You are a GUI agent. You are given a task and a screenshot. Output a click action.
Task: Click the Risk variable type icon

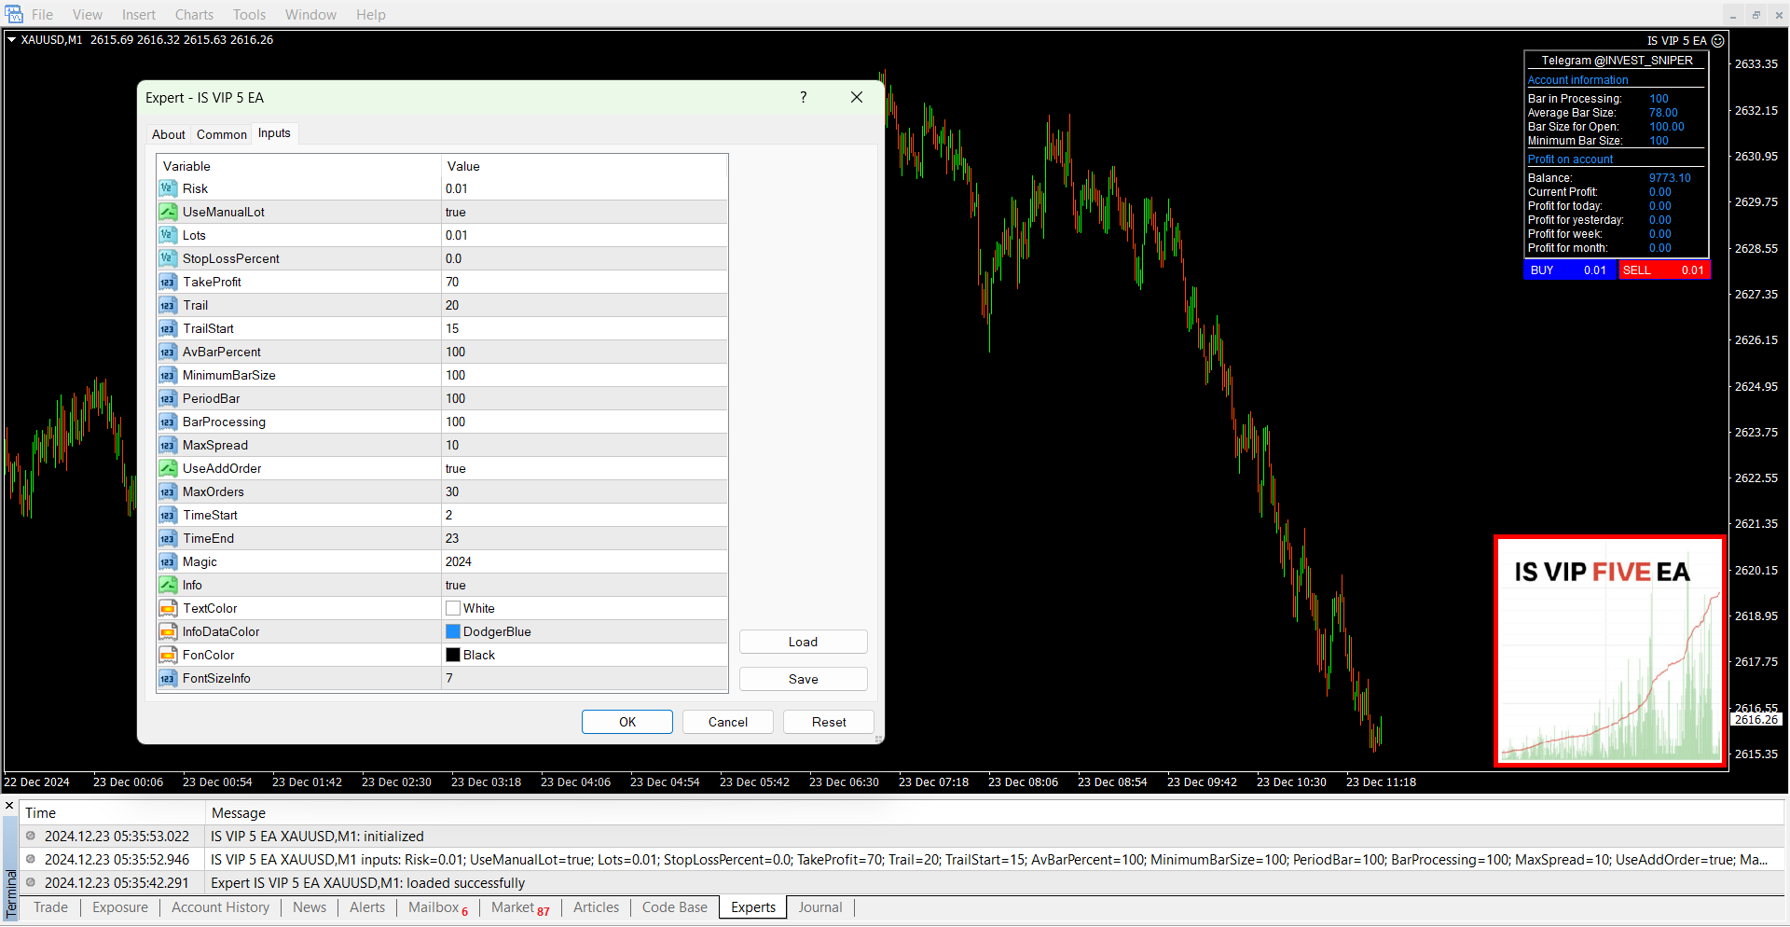pos(168,188)
